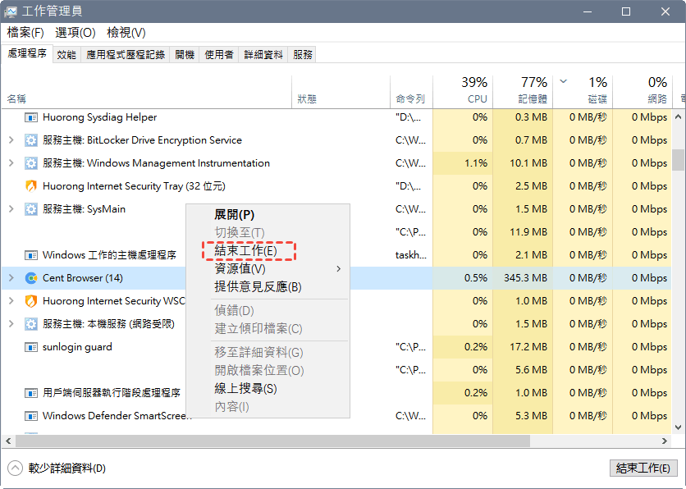The height and width of the screenshot is (489, 686).
Task: Sort by the 命令列 column header
Action: 411,92
